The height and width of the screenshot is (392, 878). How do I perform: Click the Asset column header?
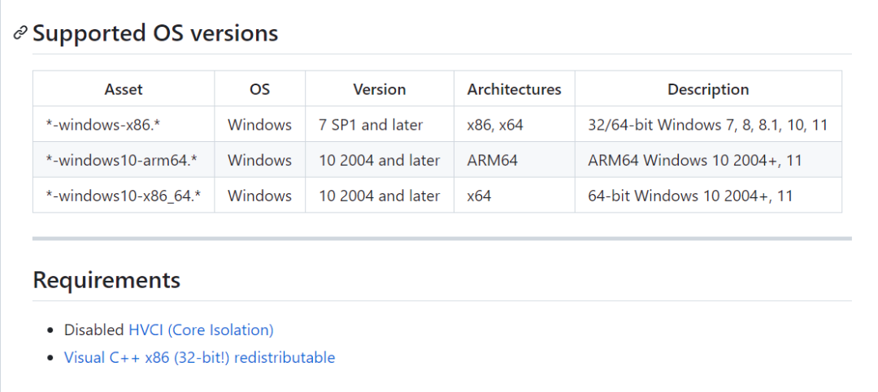124,89
